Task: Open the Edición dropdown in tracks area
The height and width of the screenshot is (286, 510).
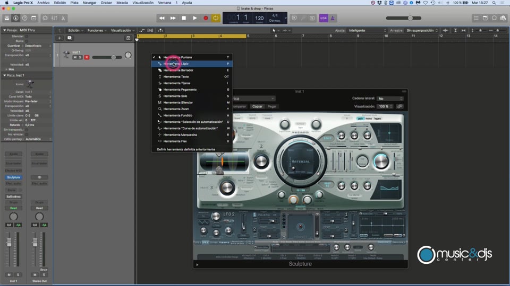Action: 75,31
